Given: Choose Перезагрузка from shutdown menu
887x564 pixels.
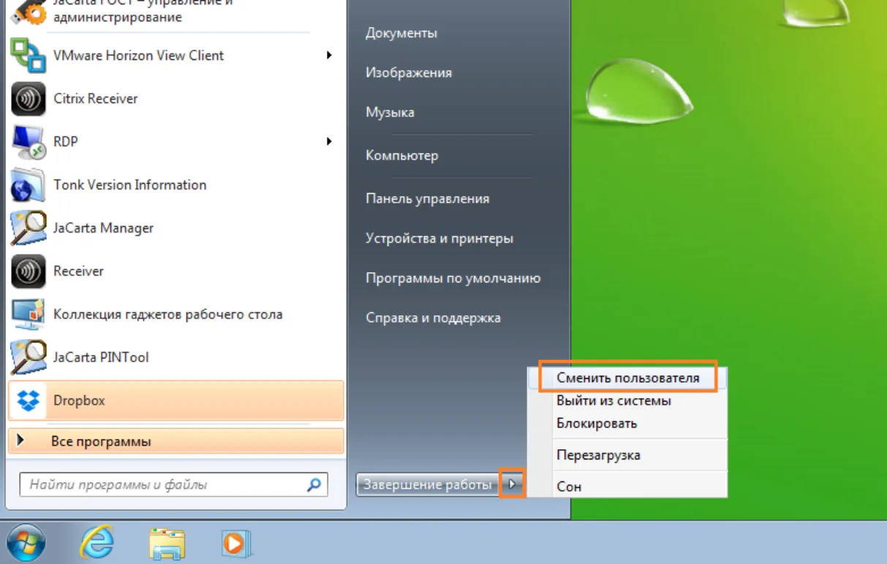Looking at the screenshot, I should [598, 455].
